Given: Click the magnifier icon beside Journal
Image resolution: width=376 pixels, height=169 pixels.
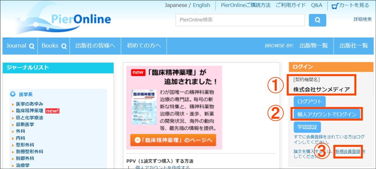Looking at the screenshot, I should [x=32, y=47].
